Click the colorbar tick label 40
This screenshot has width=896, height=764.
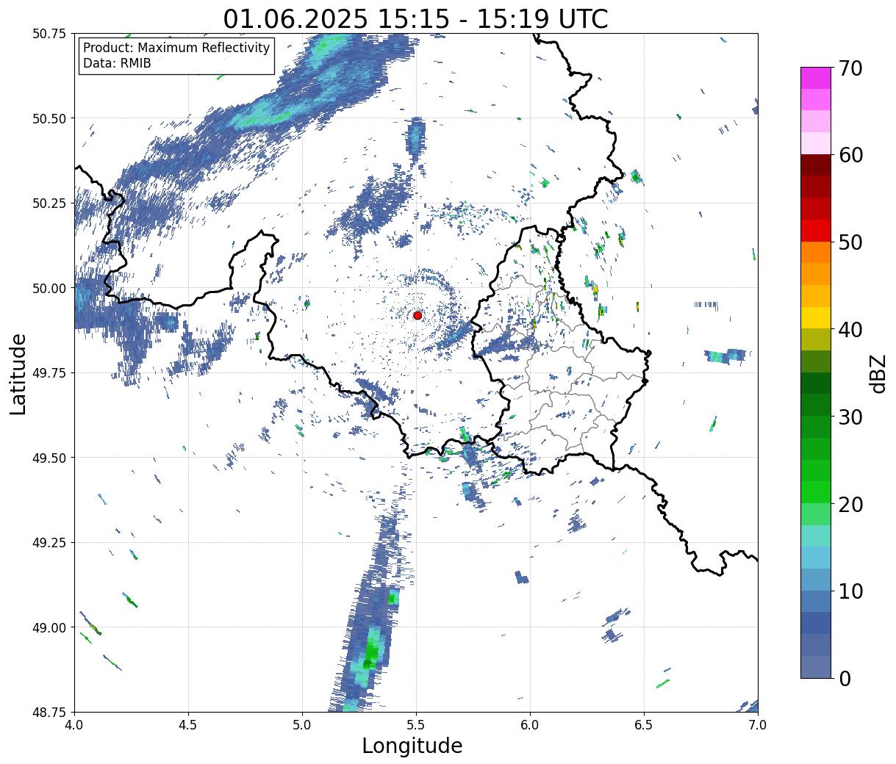point(850,330)
